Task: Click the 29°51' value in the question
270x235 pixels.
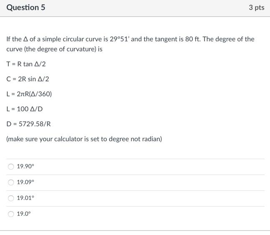Action: [119, 39]
